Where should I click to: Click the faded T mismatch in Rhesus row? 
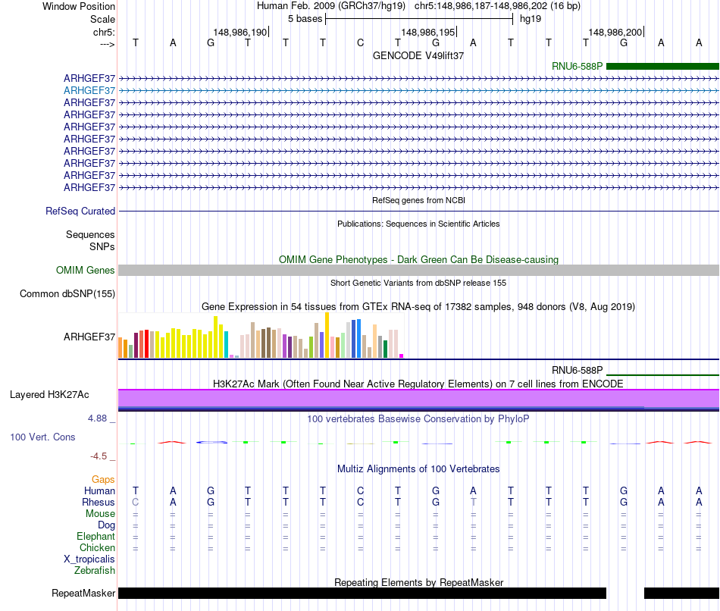click(x=473, y=502)
